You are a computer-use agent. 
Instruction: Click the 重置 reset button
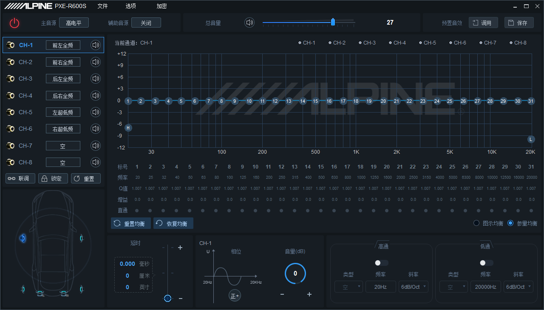click(86, 178)
